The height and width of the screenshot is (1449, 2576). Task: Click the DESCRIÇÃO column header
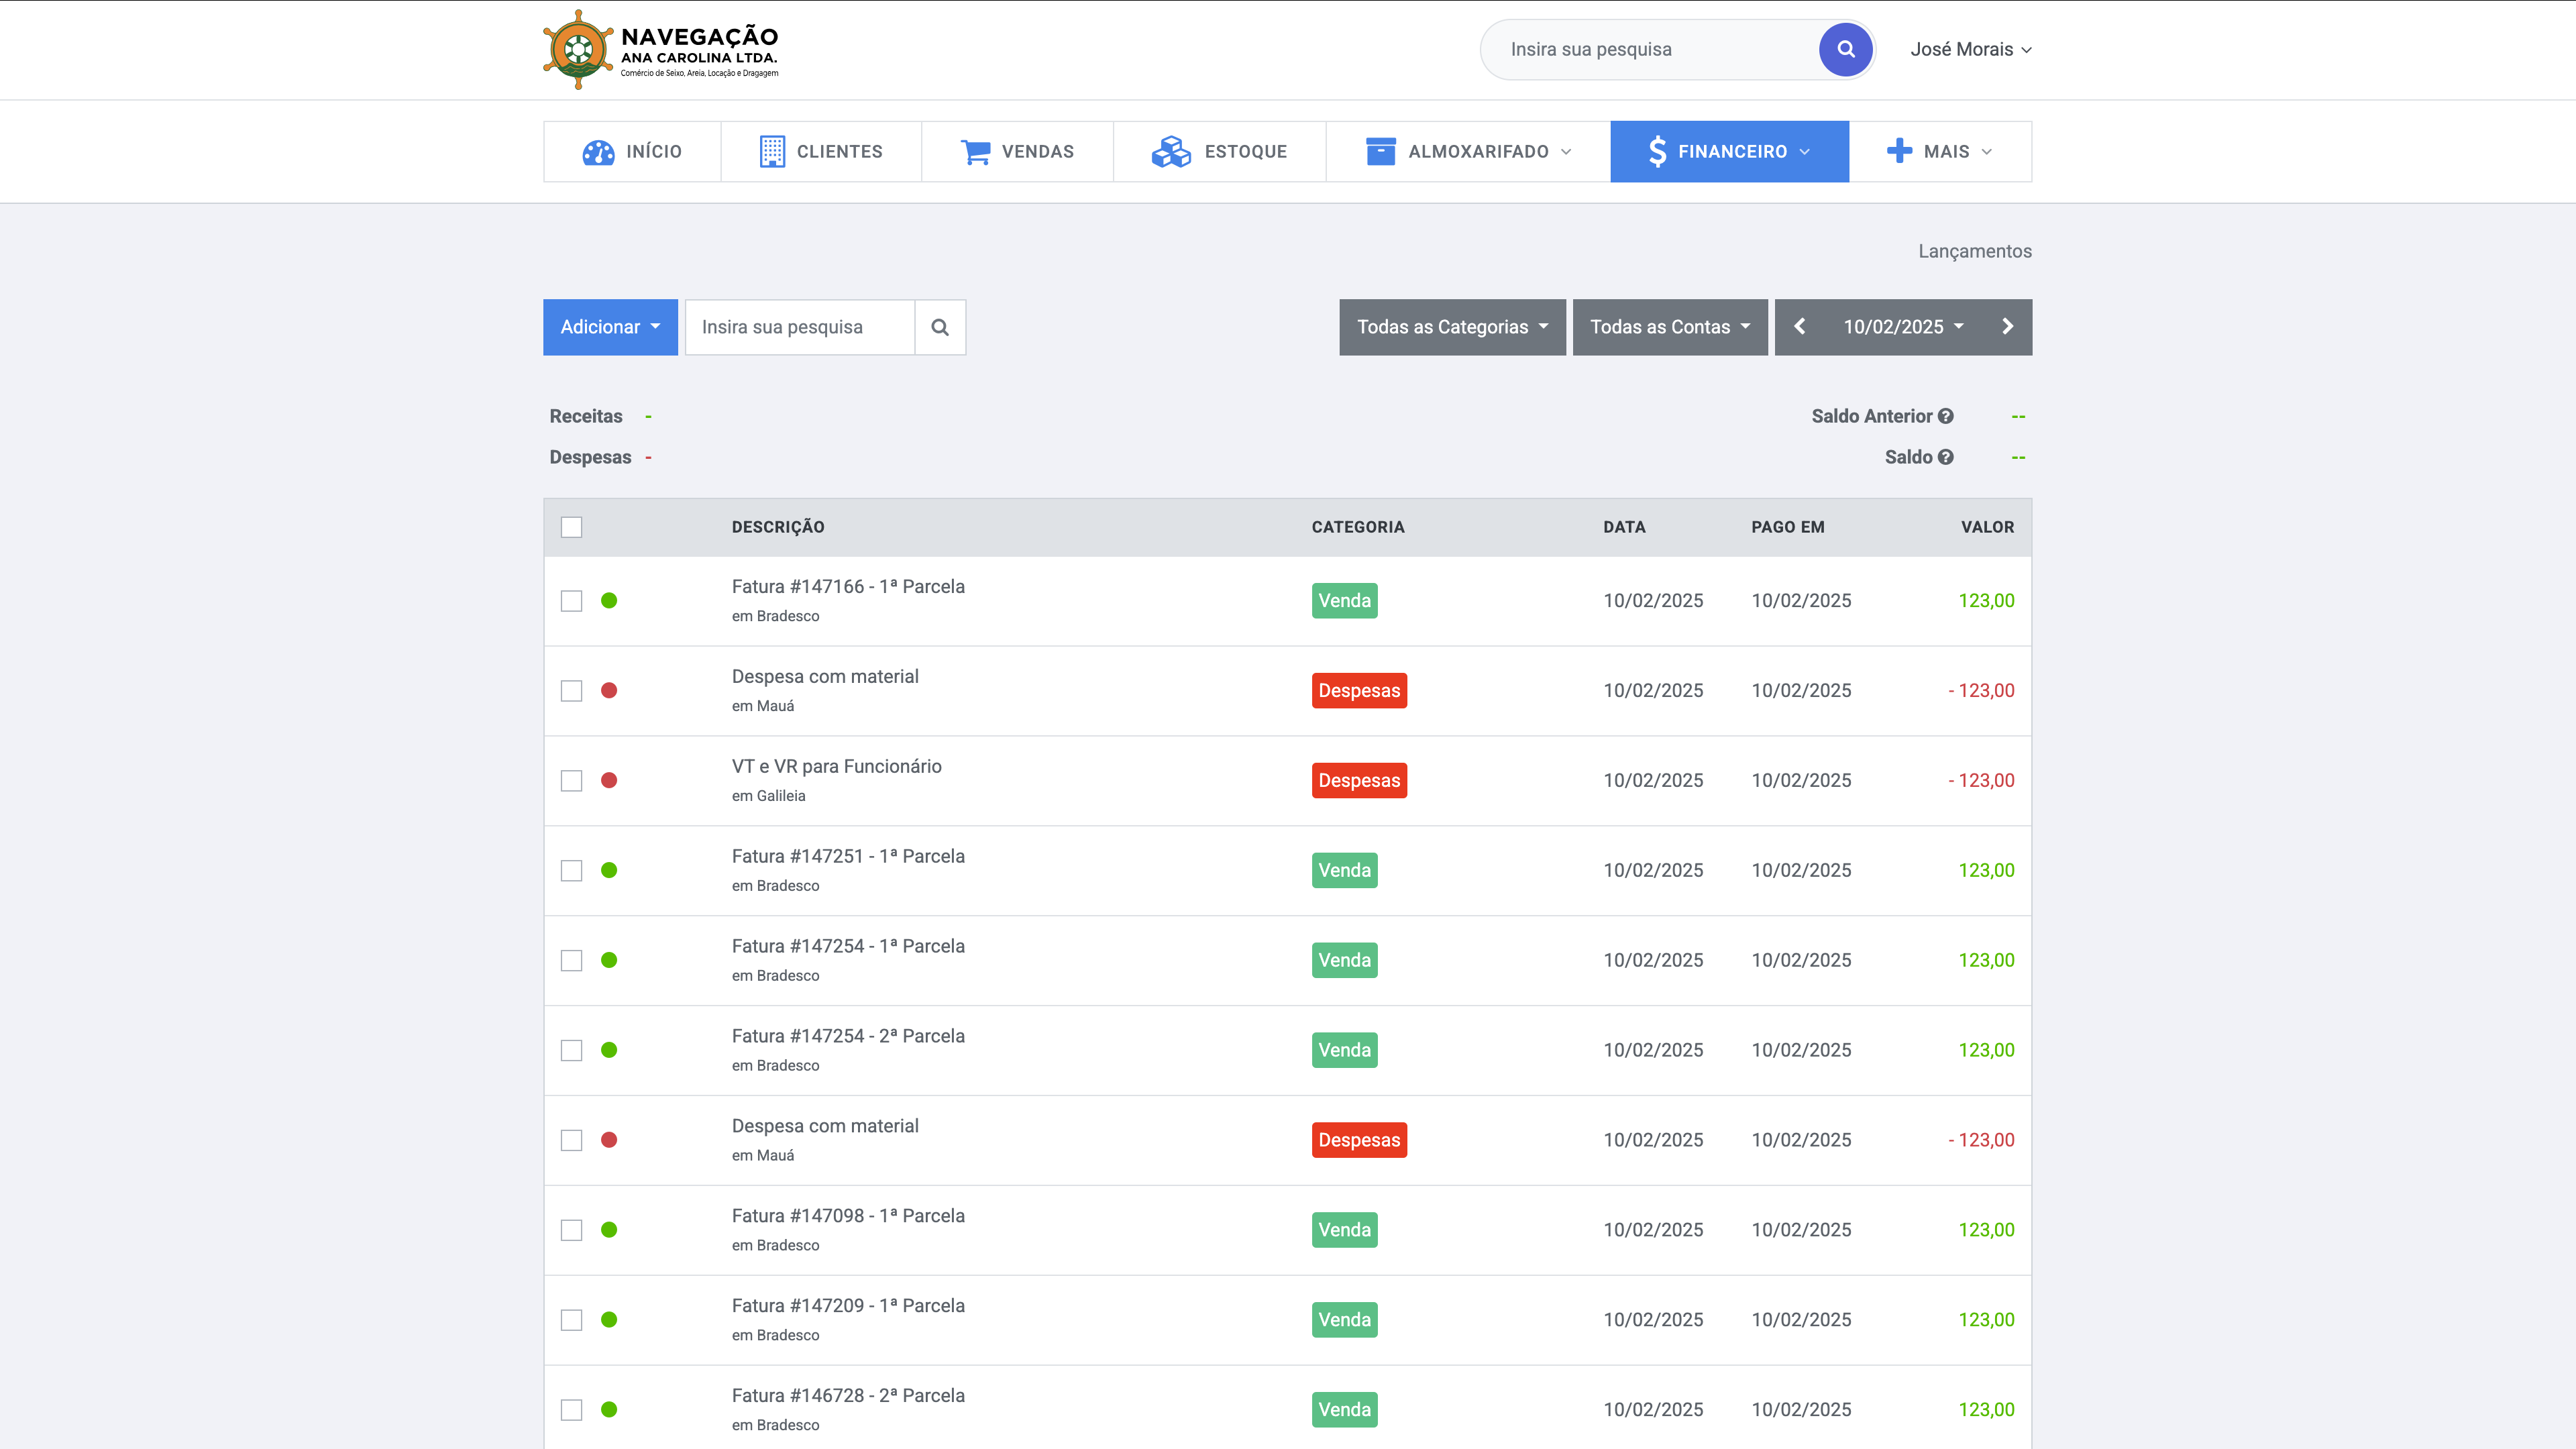778,527
